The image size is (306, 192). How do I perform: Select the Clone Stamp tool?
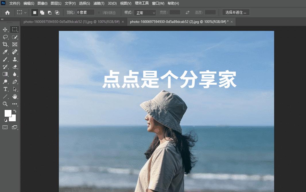15,59
